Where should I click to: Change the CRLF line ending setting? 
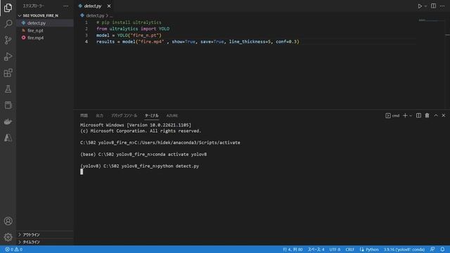click(x=349, y=249)
